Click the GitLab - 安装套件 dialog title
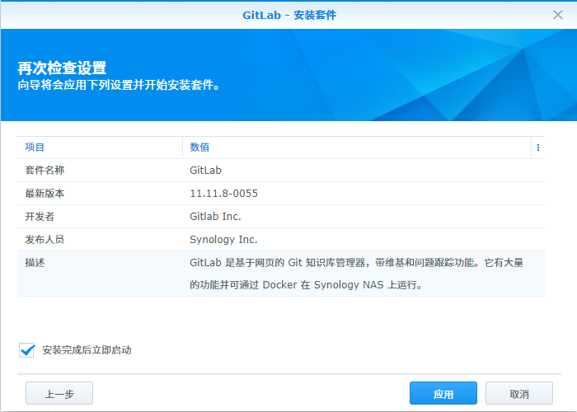577x412 pixels. (289, 15)
